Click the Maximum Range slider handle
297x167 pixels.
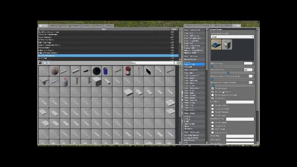228,73
